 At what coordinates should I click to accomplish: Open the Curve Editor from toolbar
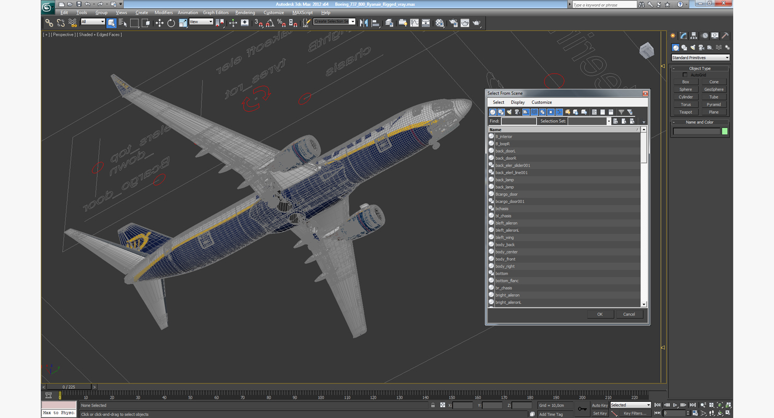click(414, 23)
